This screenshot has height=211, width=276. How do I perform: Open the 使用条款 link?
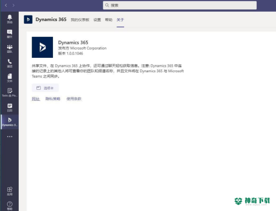point(74,99)
